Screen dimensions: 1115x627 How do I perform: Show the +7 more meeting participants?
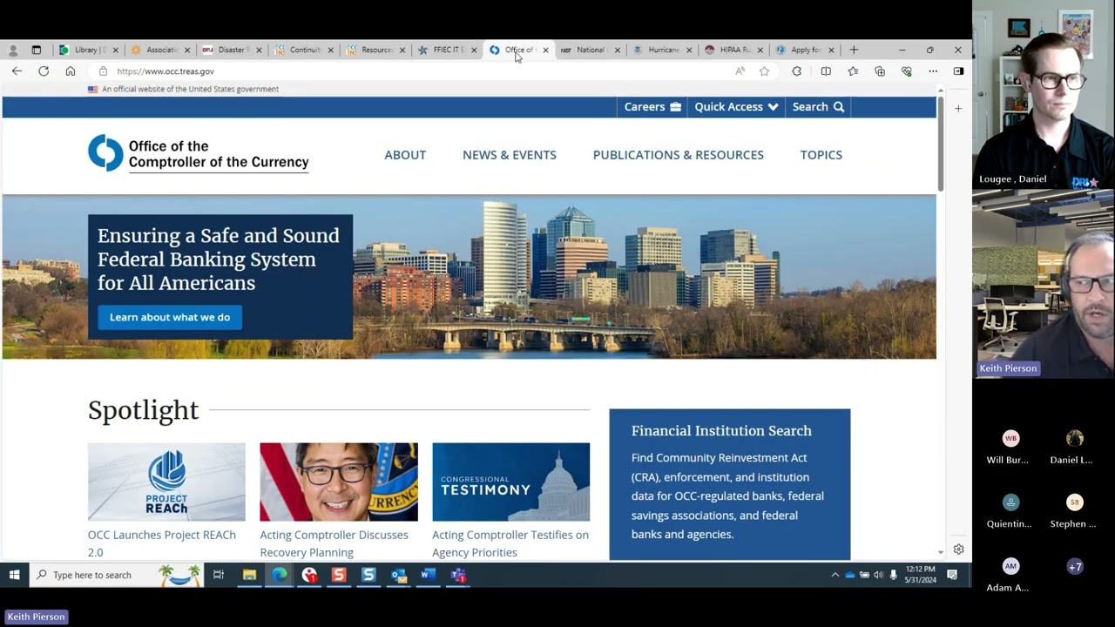click(x=1075, y=567)
